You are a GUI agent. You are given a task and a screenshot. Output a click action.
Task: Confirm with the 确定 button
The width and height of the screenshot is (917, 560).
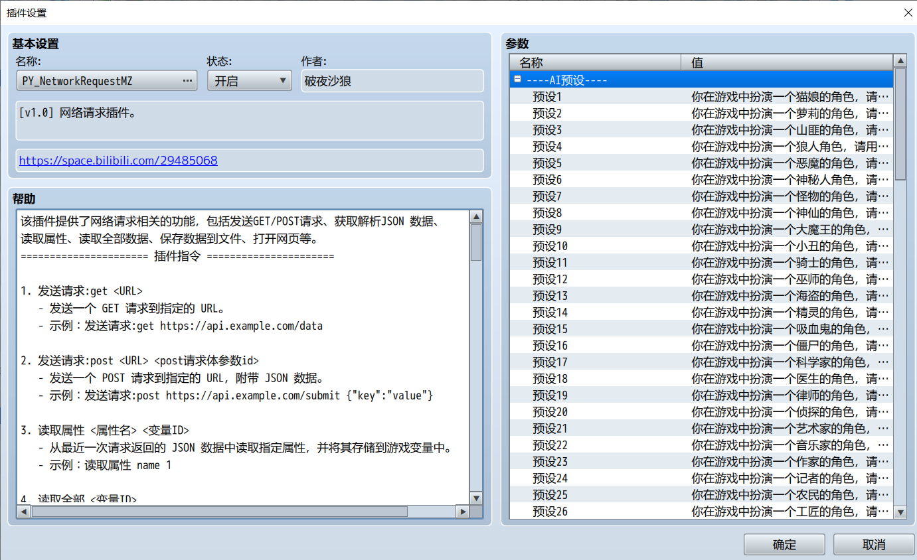784,544
